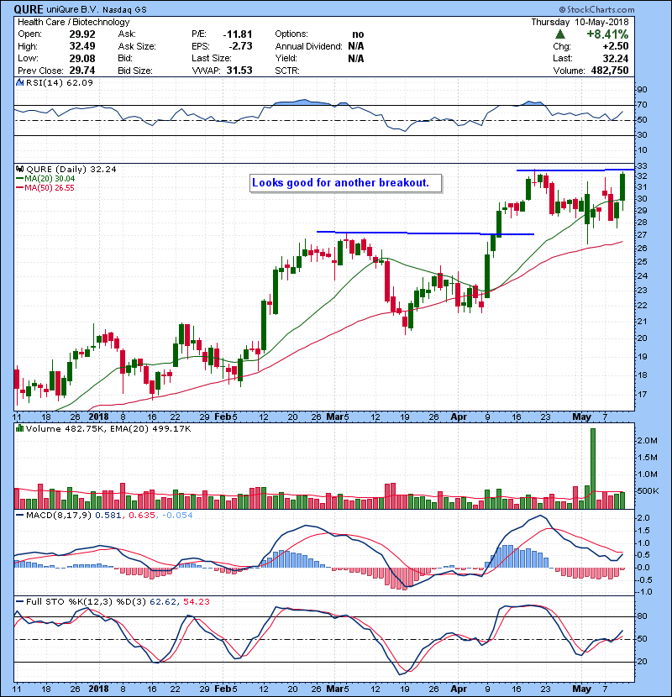Click the stochastic %K value 62.62

click(163, 601)
